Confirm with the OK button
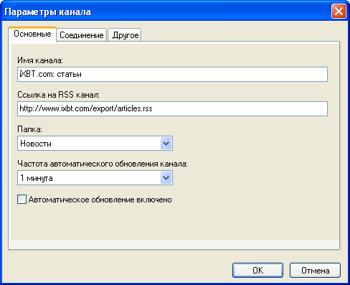The image size is (350, 285). point(257,271)
